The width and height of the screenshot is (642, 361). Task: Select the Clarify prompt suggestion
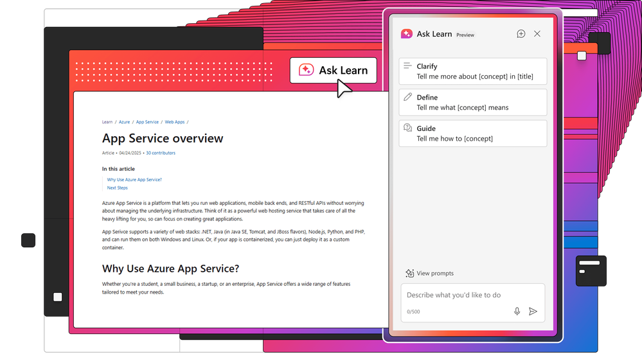click(473, 71)
